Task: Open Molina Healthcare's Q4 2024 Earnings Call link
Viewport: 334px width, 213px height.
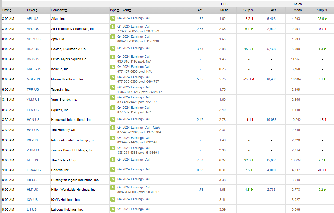Action: click(x=134, y=77)
